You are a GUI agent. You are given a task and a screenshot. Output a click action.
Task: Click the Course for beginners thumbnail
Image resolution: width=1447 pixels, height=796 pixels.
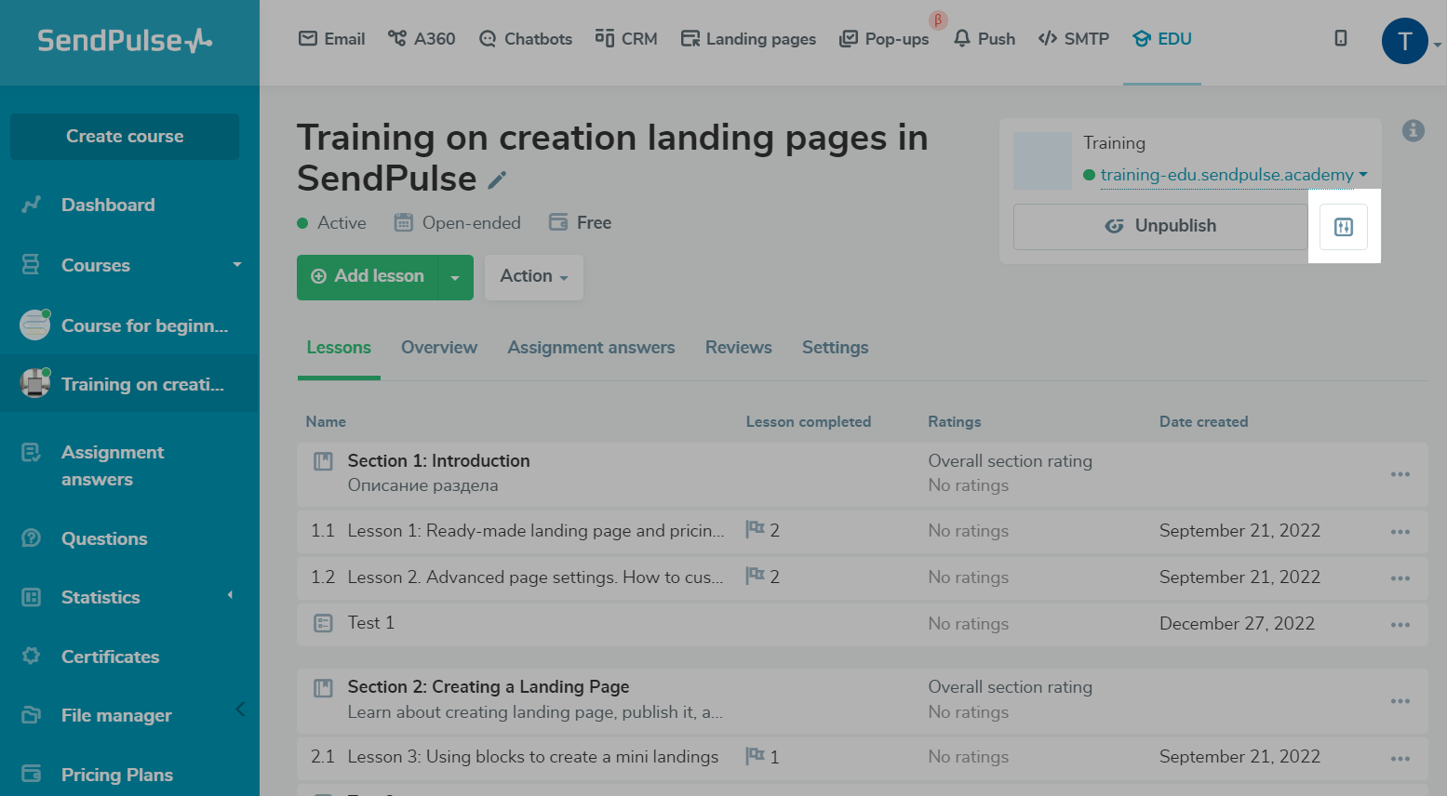[35, 325]
